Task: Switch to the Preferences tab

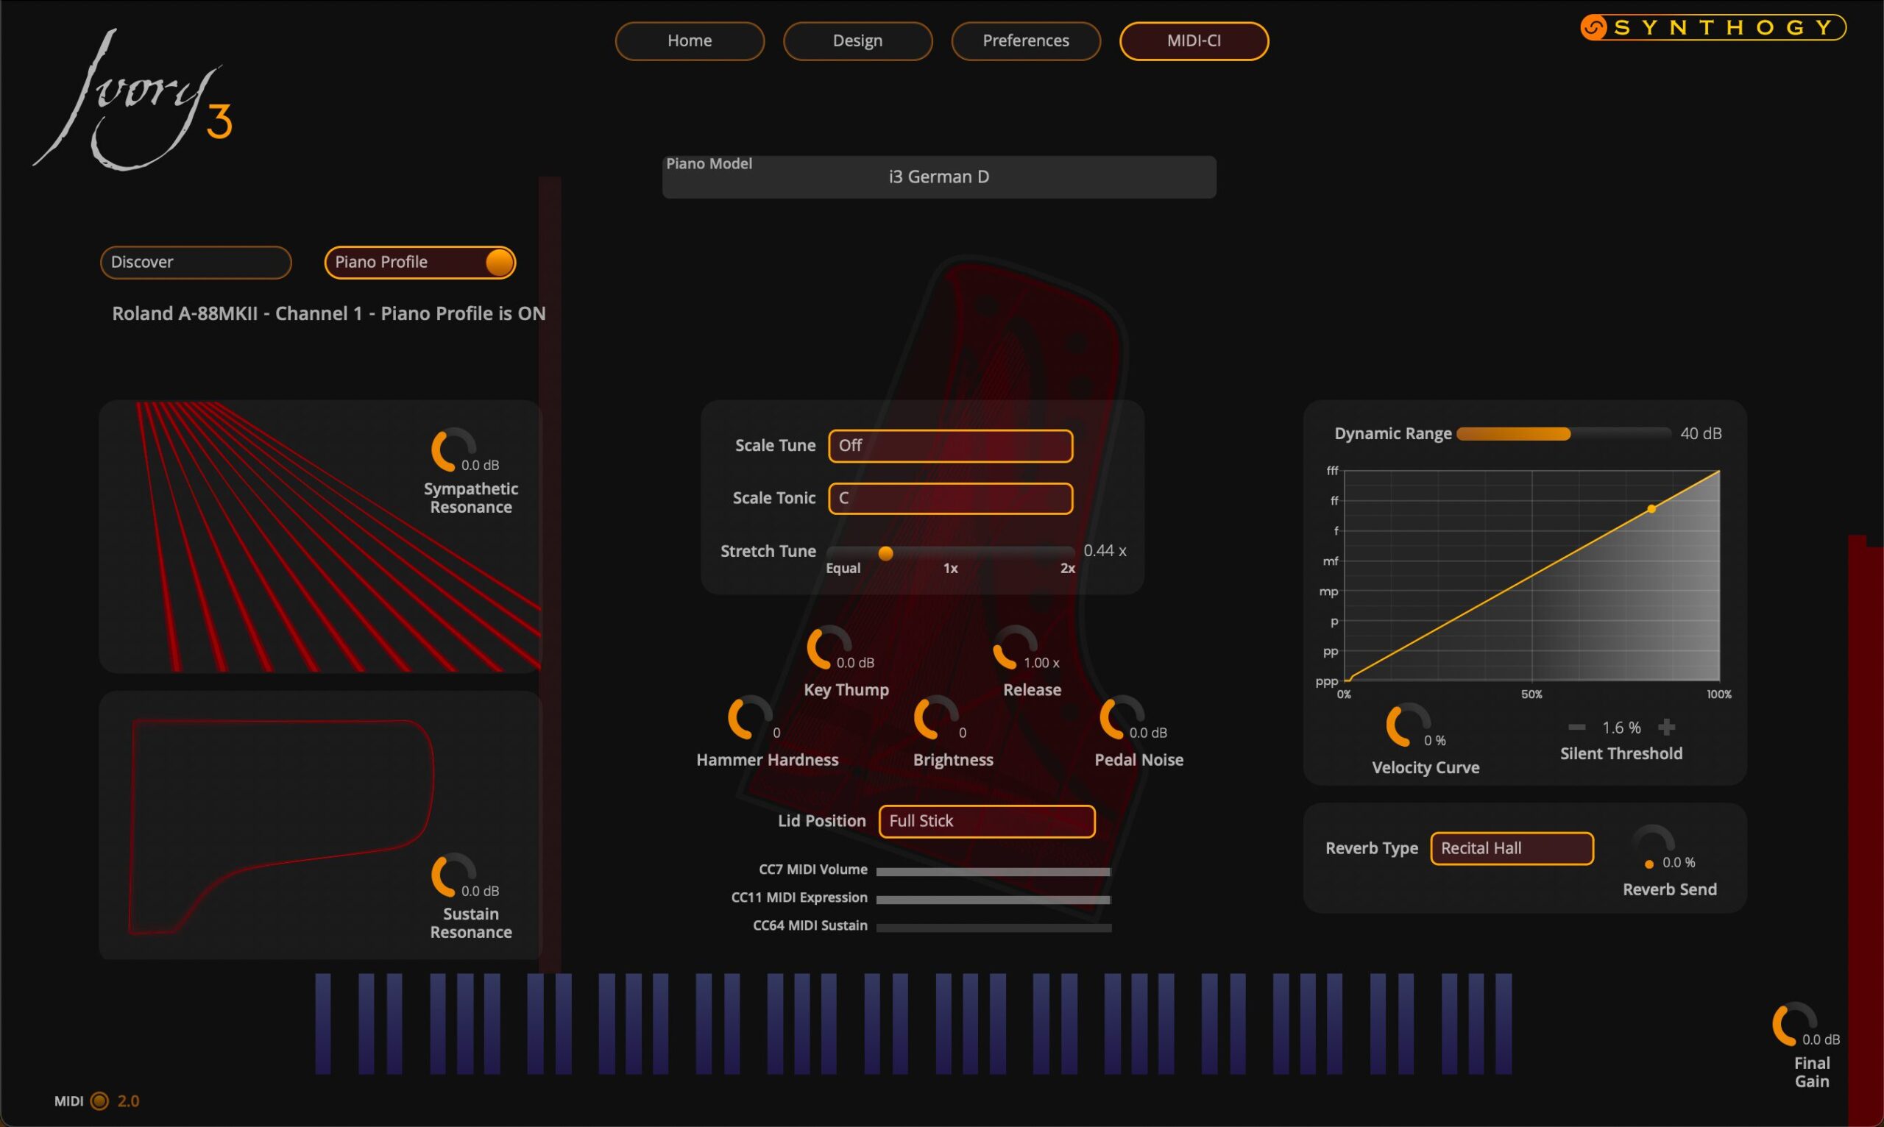Action: pos(1026,40)
